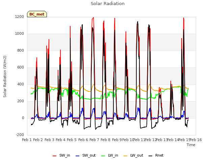Click the 400 y-axis tick label
Image resolution: width=216 pixels, height=162 pixels.
click(21, 84)
